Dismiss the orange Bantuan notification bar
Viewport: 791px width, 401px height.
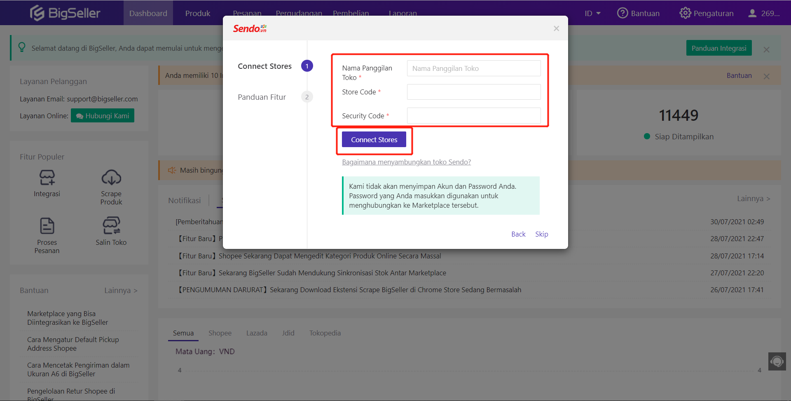(x=766, y=76)
